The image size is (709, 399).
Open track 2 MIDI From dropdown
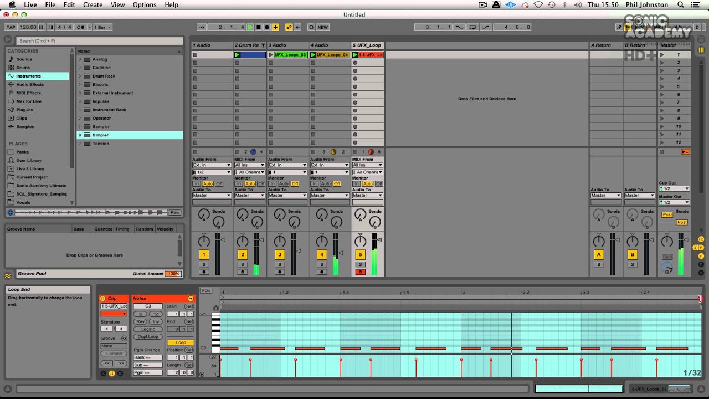[249, 165]
